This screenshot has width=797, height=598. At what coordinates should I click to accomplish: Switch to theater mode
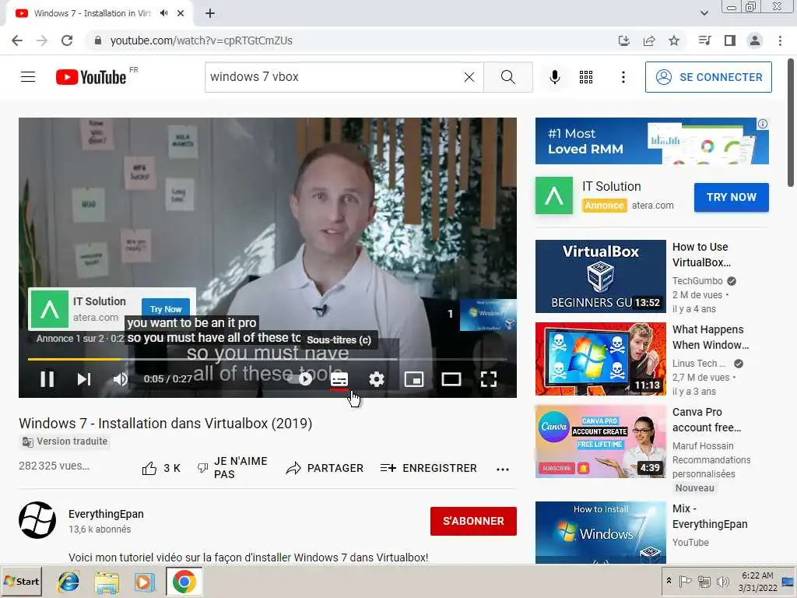pyautogui.click(x=451, y=379)
